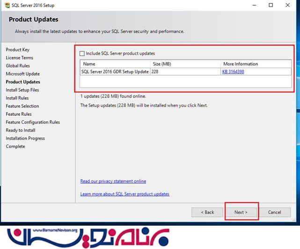Close the SQL Server 2016 Setup window
Viewport: 300px width, 249px height.
287,5
